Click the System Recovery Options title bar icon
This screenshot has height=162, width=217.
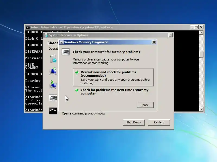point(46,35)
